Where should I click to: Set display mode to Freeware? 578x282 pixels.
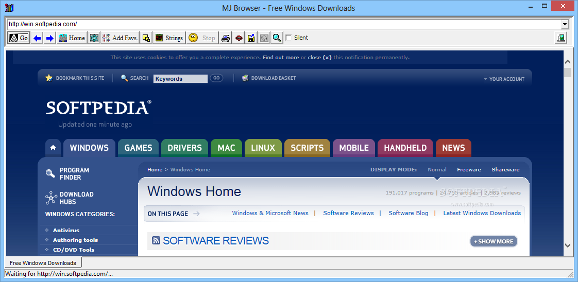pyautogui.click(x=469, y=170)
